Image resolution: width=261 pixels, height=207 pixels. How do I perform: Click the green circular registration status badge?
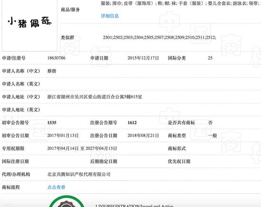click(66, 201)
